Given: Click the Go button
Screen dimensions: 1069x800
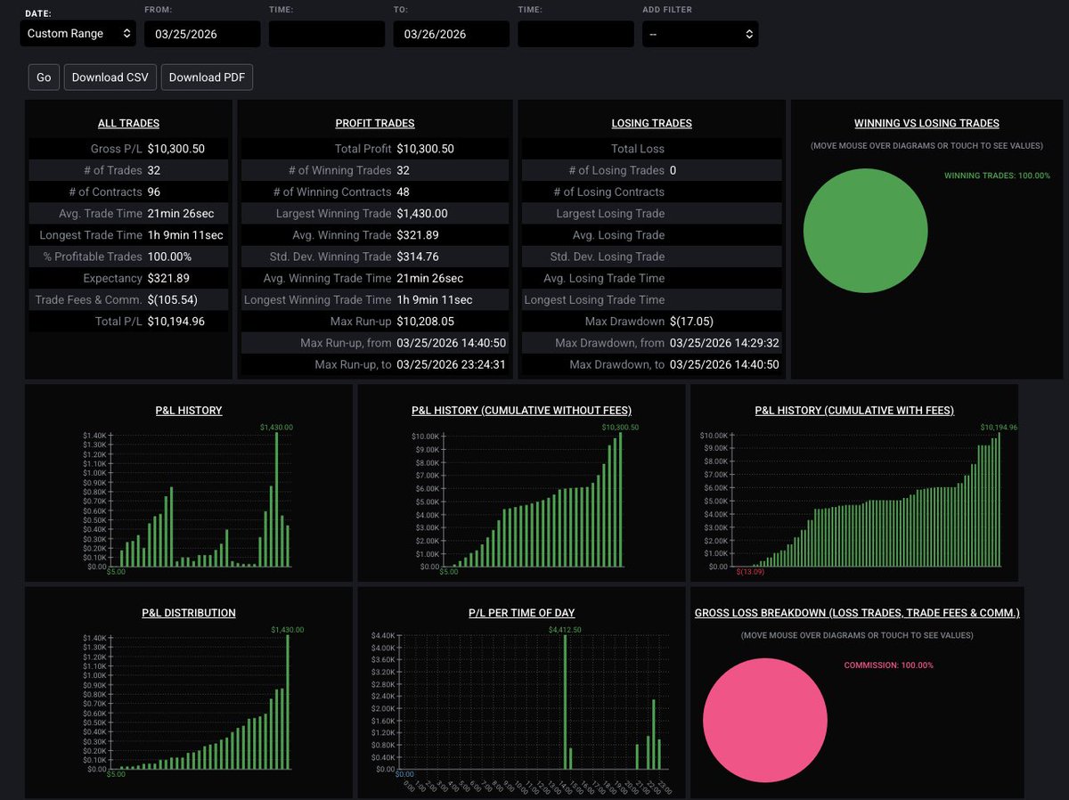Looking at the screenshot, I should (44, 78).
